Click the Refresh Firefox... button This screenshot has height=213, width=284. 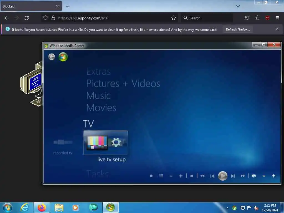click(238, 29)
